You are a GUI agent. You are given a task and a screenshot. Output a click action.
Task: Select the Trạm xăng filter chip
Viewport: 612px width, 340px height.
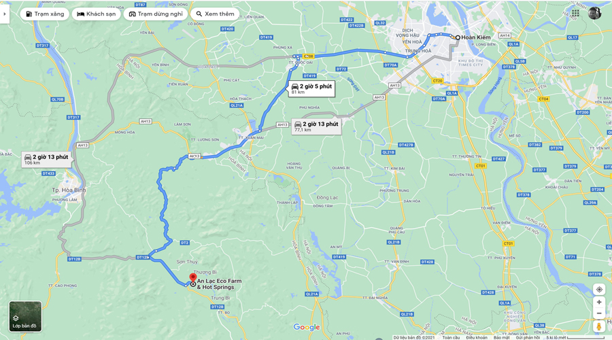click(45, 14)
